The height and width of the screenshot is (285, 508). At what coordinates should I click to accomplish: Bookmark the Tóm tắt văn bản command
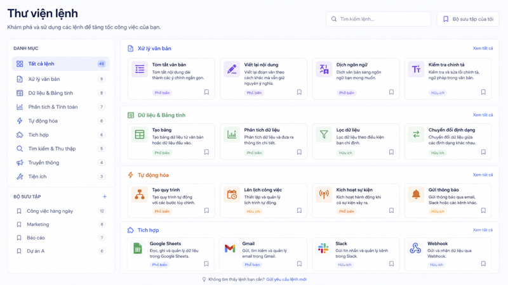[207, 92]
